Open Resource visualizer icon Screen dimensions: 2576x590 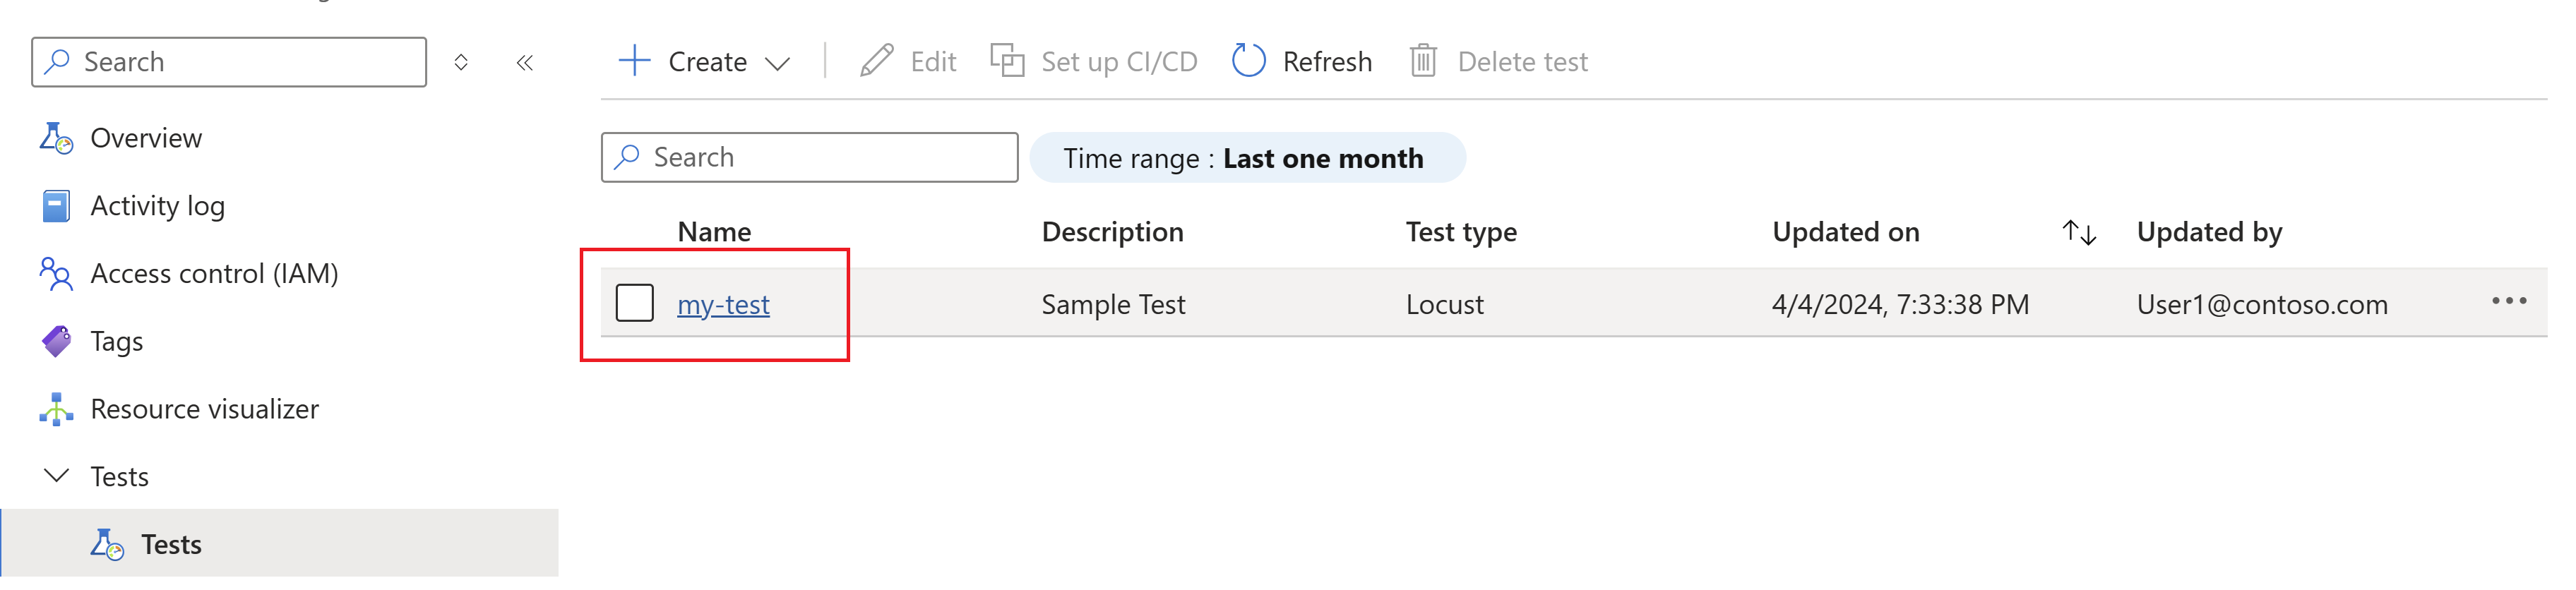pyautogui.click(x=56, y=409)
